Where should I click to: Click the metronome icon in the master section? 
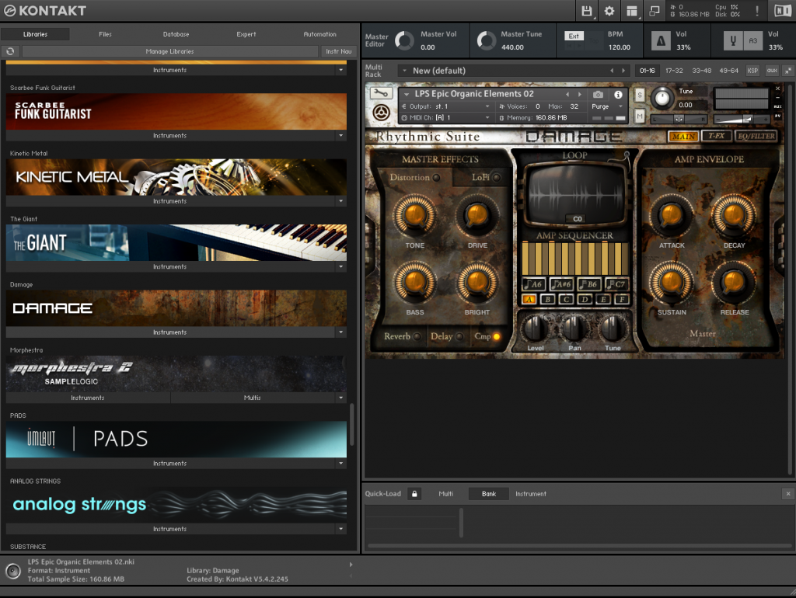[660, 40]
